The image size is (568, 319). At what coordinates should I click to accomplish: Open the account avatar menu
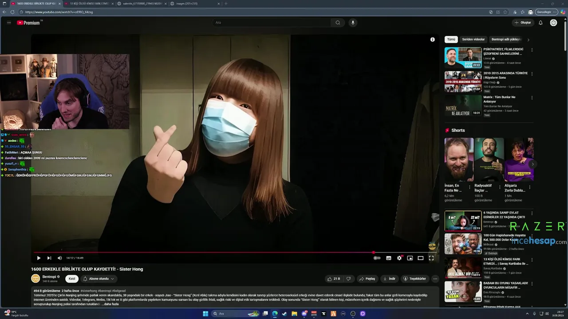point(553,23)
